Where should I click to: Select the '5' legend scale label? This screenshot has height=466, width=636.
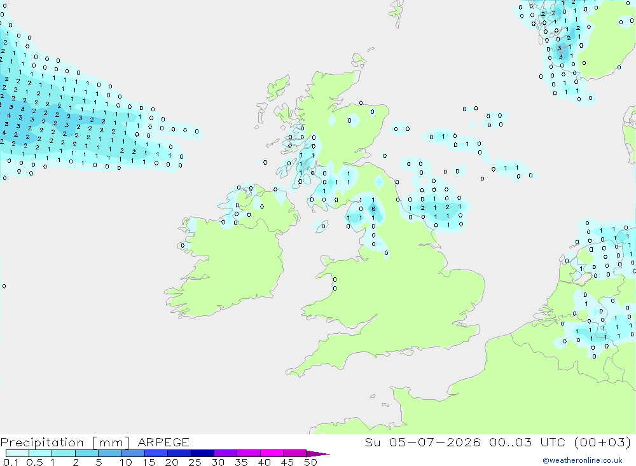(99, 462)
